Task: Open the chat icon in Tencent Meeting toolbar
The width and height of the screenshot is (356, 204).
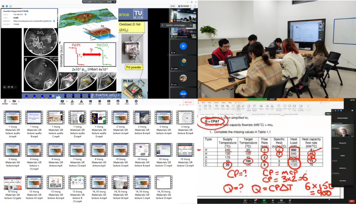Action: coord(90,102)
